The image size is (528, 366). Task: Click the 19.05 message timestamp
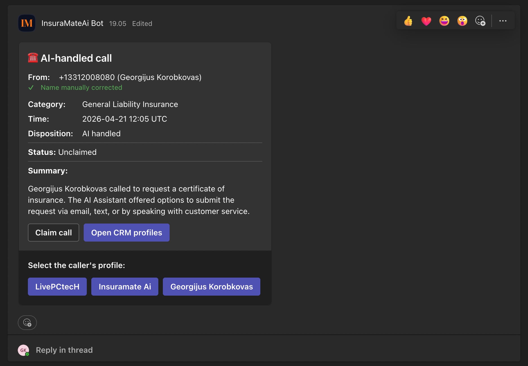click(x=118, y=23)
